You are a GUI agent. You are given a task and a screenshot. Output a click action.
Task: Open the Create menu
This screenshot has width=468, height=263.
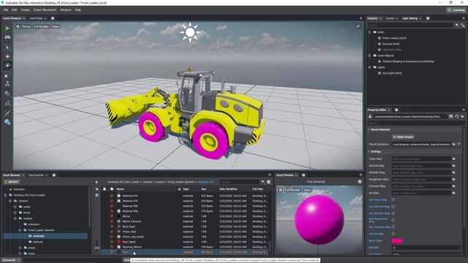tap(25, 9)
